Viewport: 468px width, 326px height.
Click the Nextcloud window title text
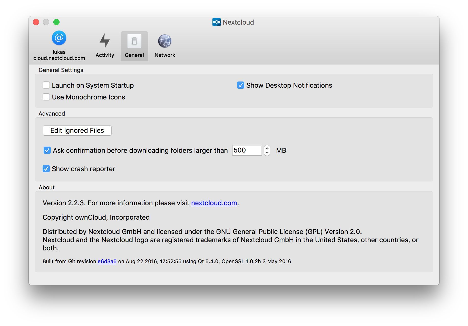(x=238, y=22)
